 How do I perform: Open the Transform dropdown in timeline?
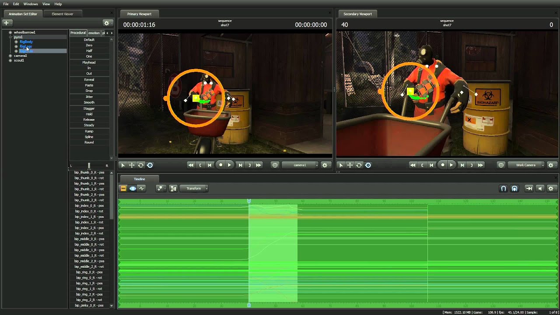point(194,189)
